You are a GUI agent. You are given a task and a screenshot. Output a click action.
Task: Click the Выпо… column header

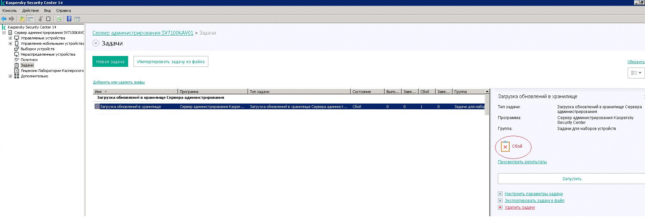pyautogui.click(x=393, y=92)
